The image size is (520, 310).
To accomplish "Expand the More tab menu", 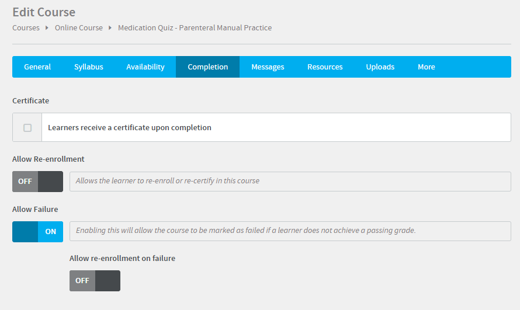I will tap(426, 67).
